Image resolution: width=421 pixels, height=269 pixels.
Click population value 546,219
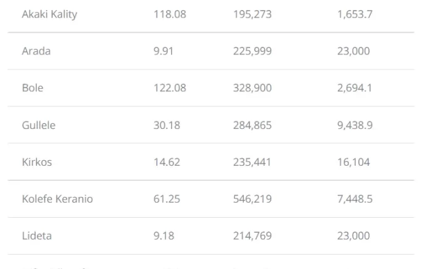pos(252,199)
